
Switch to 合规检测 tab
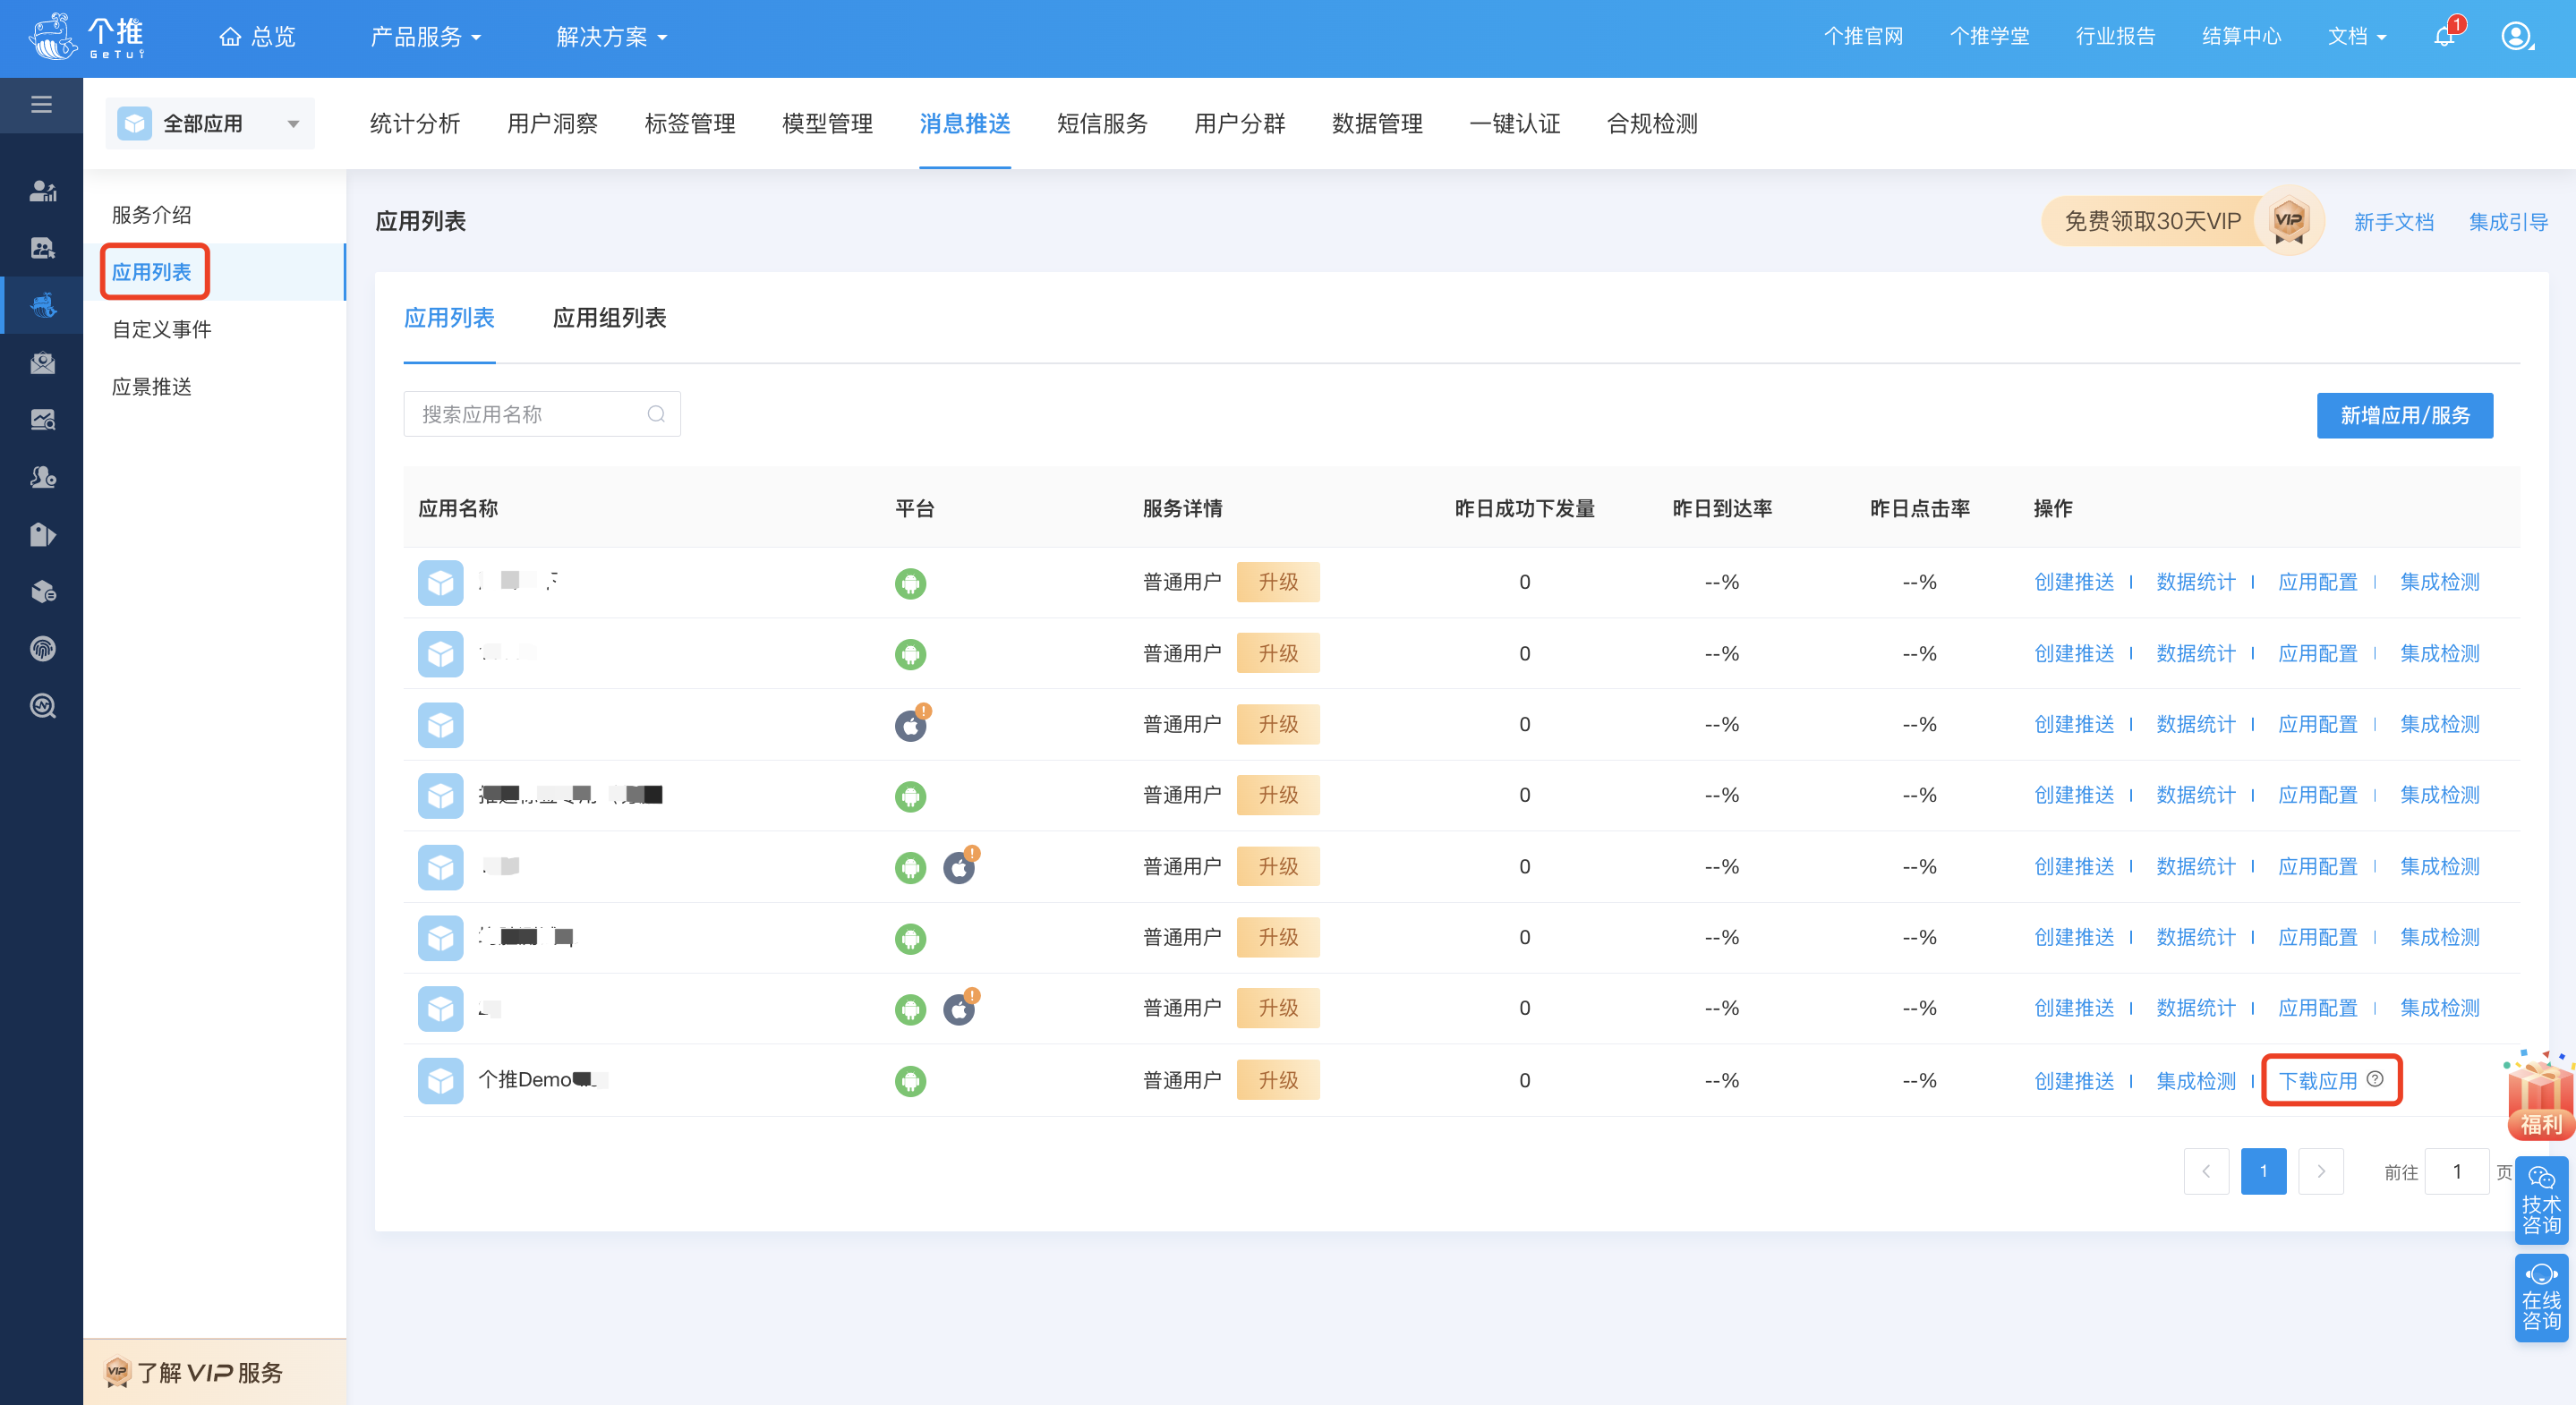1652,124
